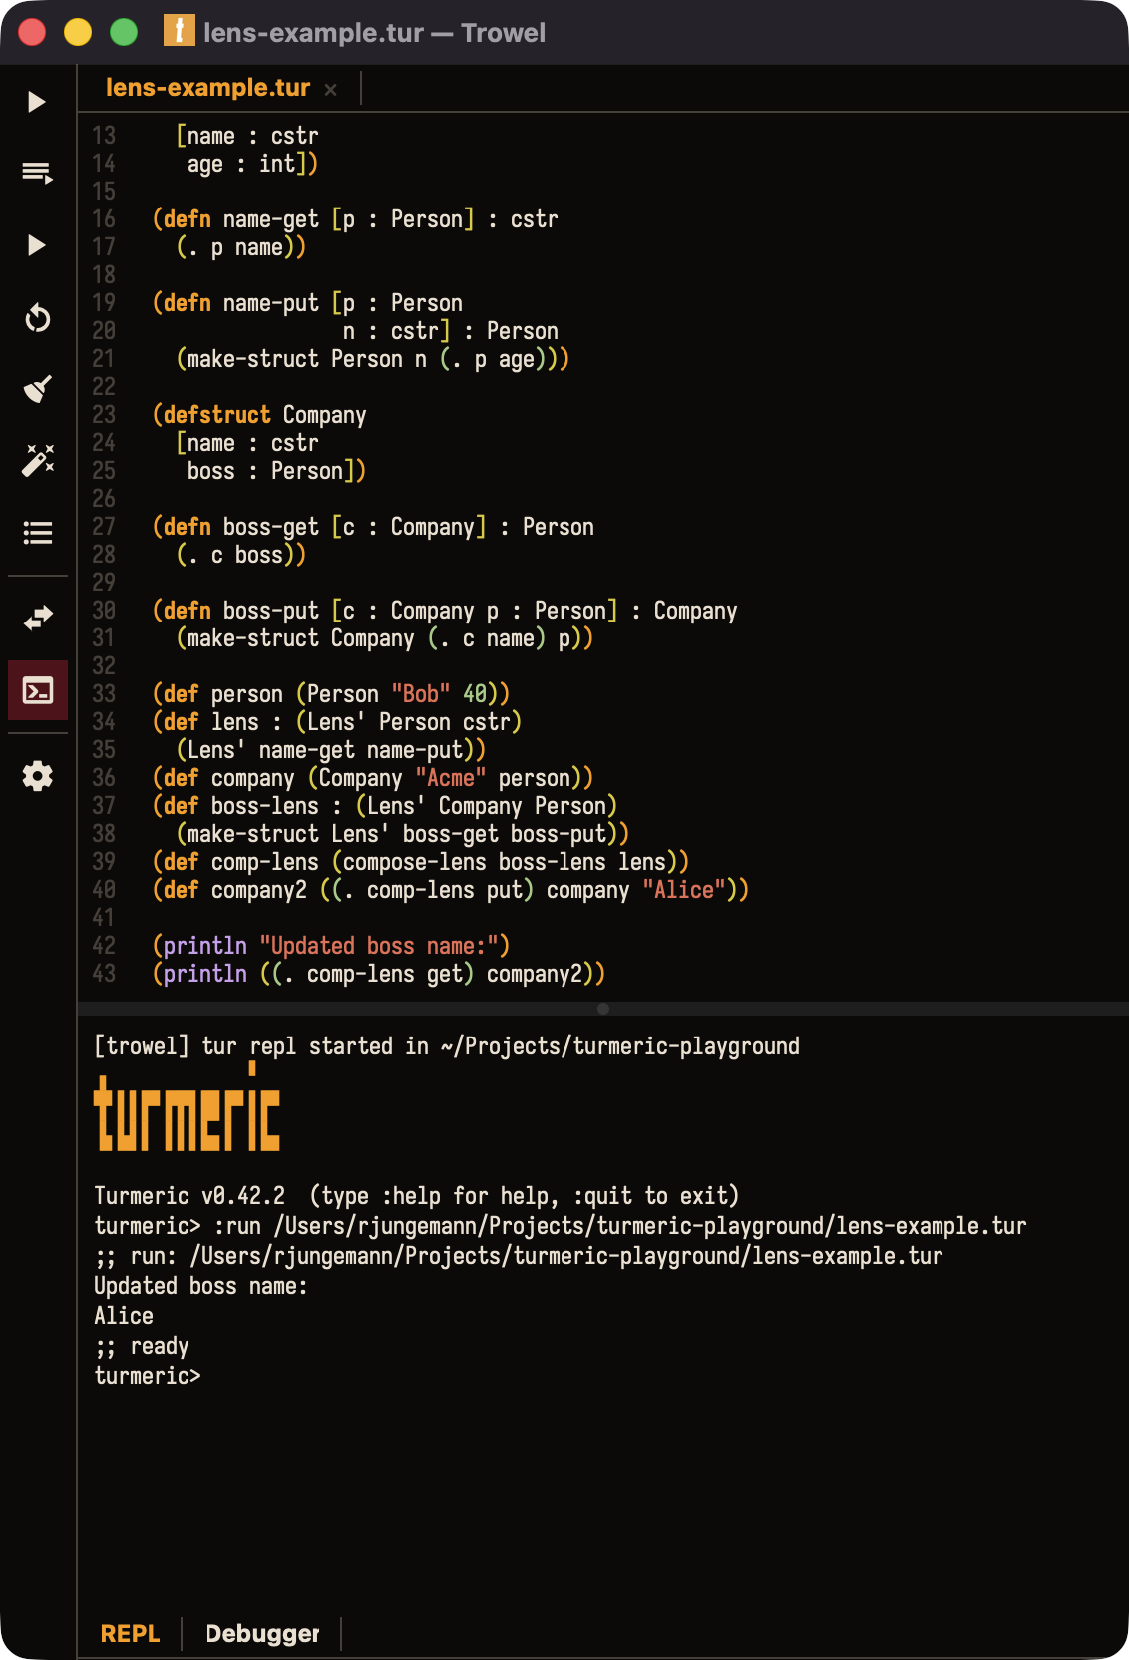Click "boss-get" function name on line 27
The height and width of the screenshot is (1660, 1129).
point(271,527)
